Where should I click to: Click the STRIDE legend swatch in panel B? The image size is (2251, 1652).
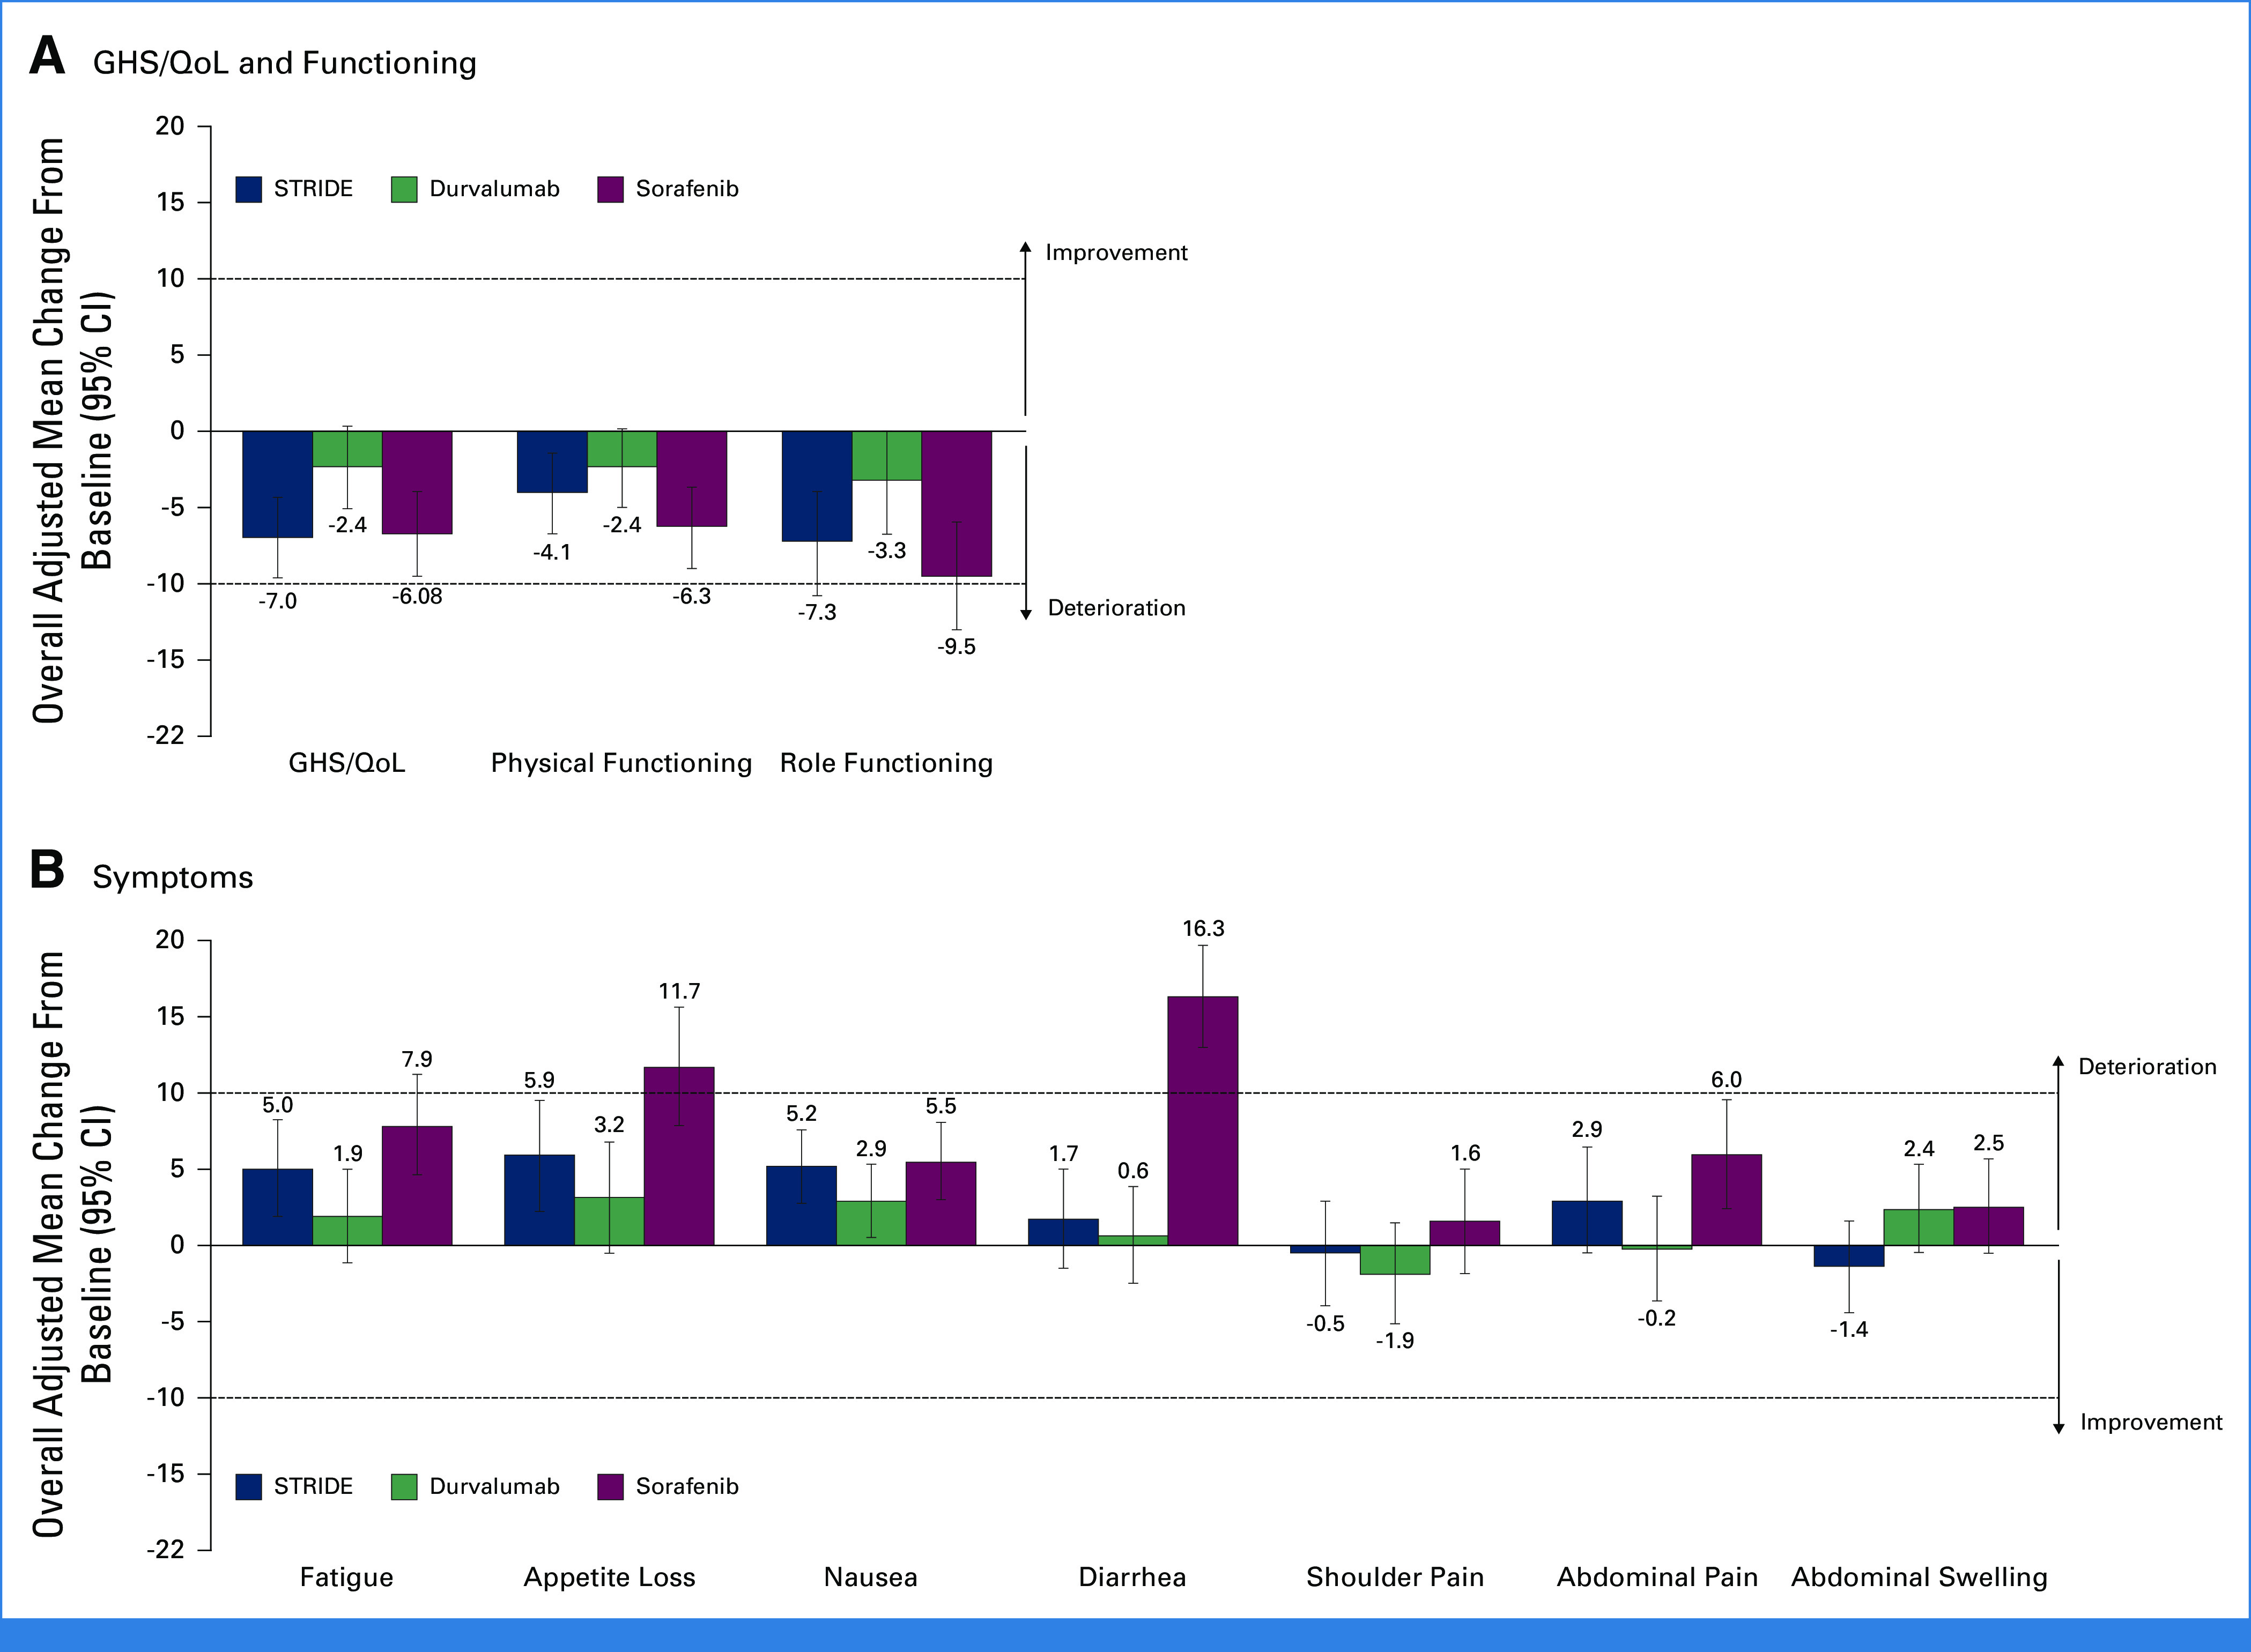(x=248, y=1486)
